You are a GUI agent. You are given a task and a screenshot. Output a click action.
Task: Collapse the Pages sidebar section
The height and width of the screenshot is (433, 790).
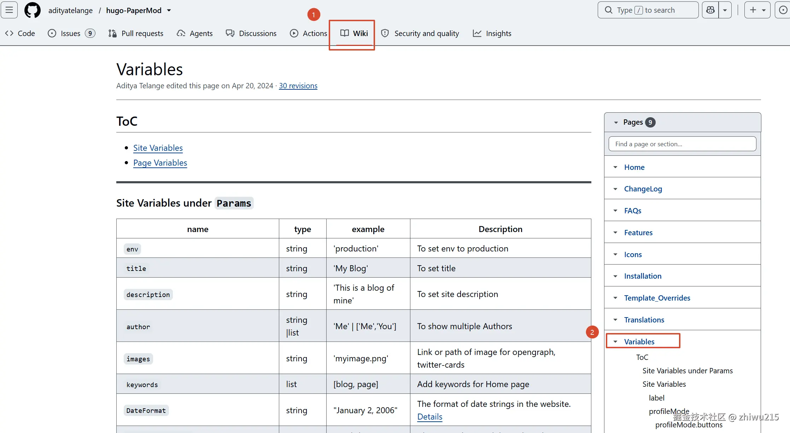pyautogui.click(x=616, y=123)
